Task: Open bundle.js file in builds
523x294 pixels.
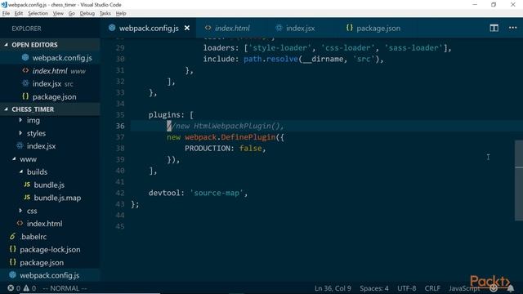Action: point(50,185)
